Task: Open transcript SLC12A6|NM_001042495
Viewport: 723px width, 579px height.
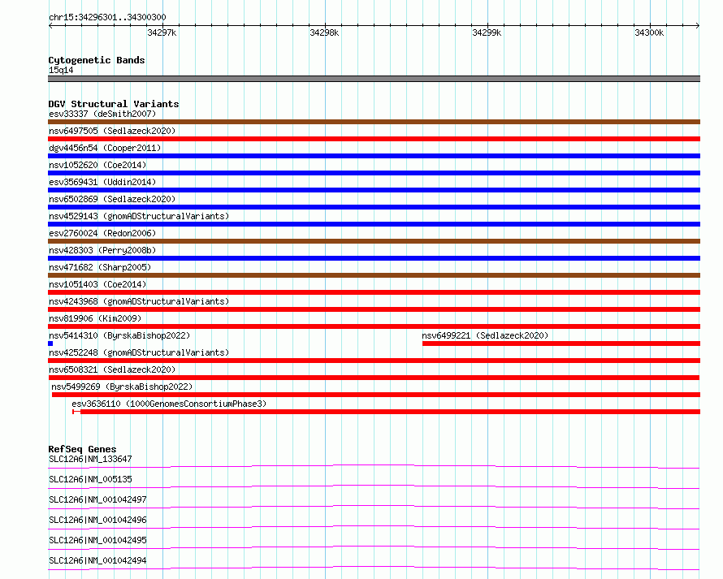Action: (97, 540)
